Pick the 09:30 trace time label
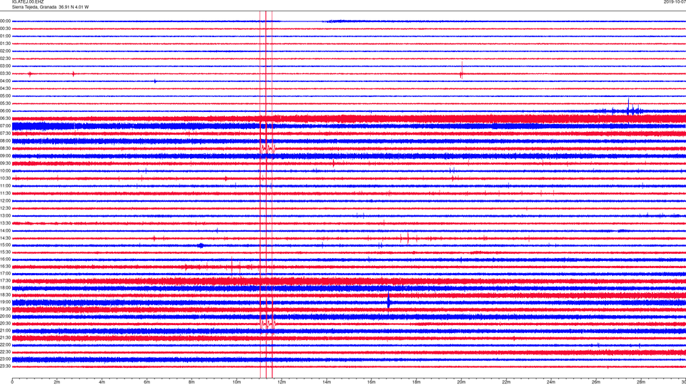 click(5, 163)
